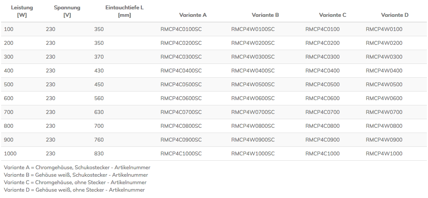The width and height of the screenshot is (428, 198).
Task: Select the Spannung [V] column header
Action: pyautogui.click(x=67, y=11)
